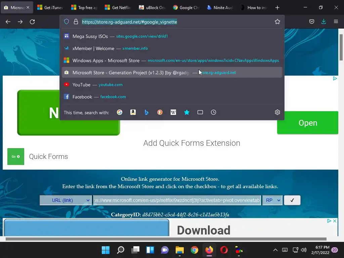
Task: Click the green Go button beside Quick Forms
Action: (x=16, y=157)
